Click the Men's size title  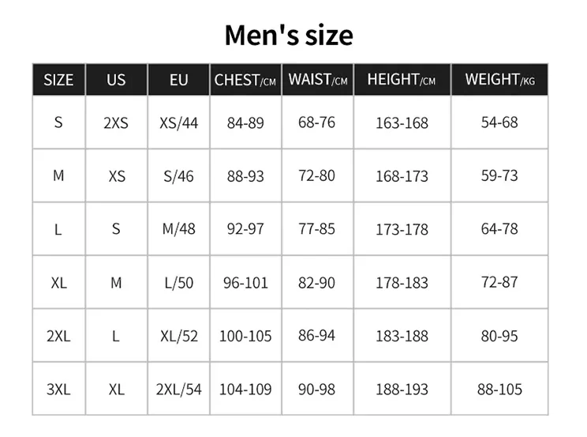(289, 35)
